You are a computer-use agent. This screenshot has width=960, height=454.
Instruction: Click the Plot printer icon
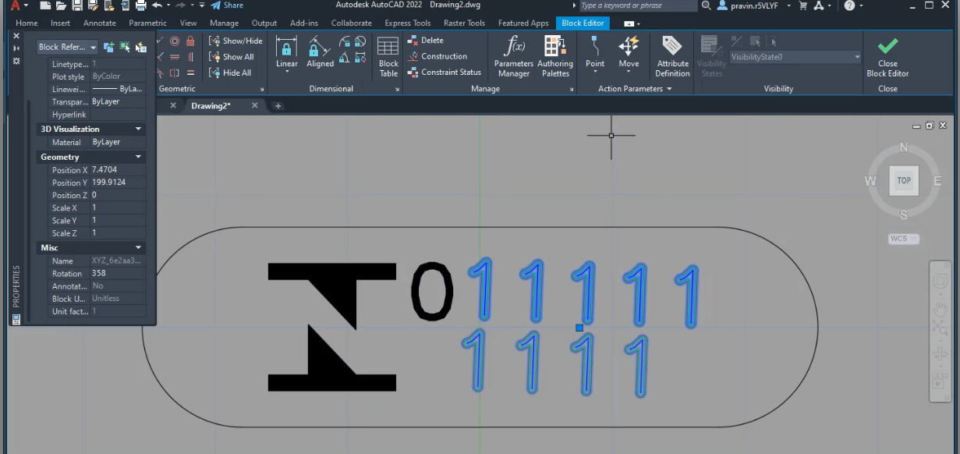(x=140, y=5)
